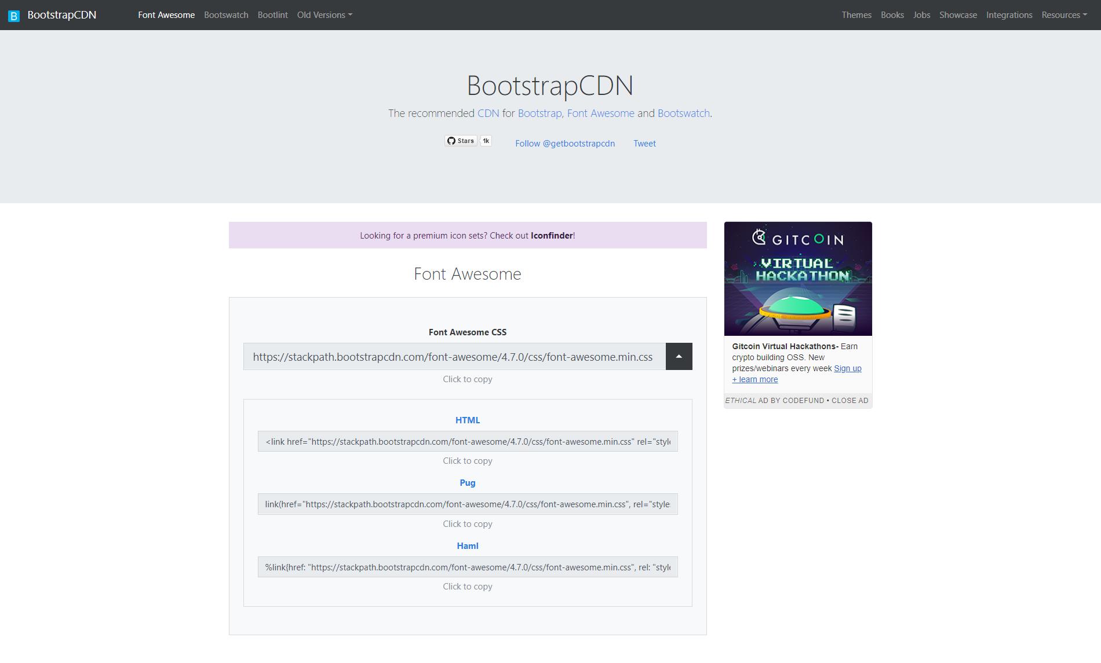Click the Gitcoin Virtual Hackathon ad image
This screenshot has height=663, width=1101.
point(798,279)
